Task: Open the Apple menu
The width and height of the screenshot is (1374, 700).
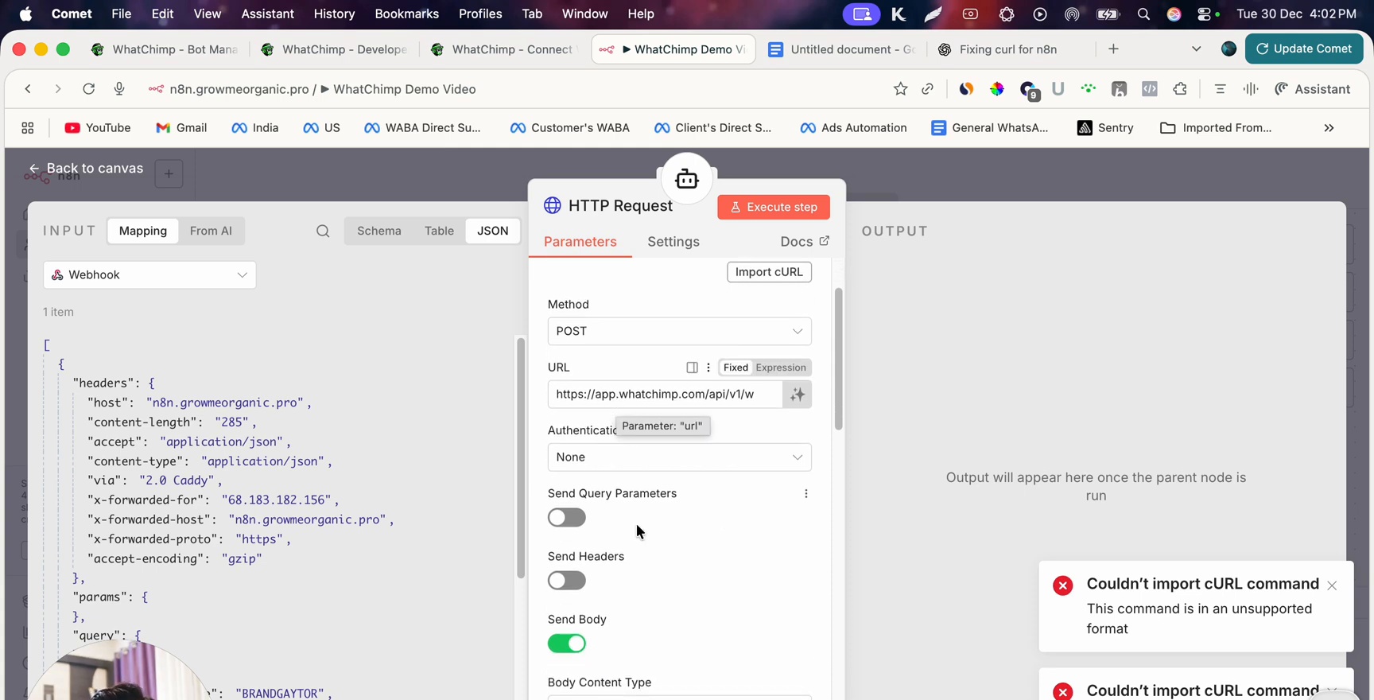Action: (x=25, y=14)
